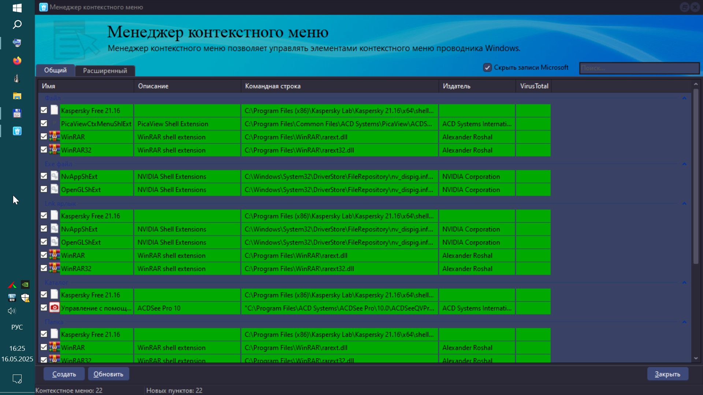
Task: Open File Explorer from the taskbar
Action: pyautogui.click(x=17, y=96)
